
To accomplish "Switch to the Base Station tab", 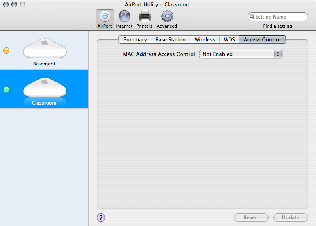I will 171,40.
